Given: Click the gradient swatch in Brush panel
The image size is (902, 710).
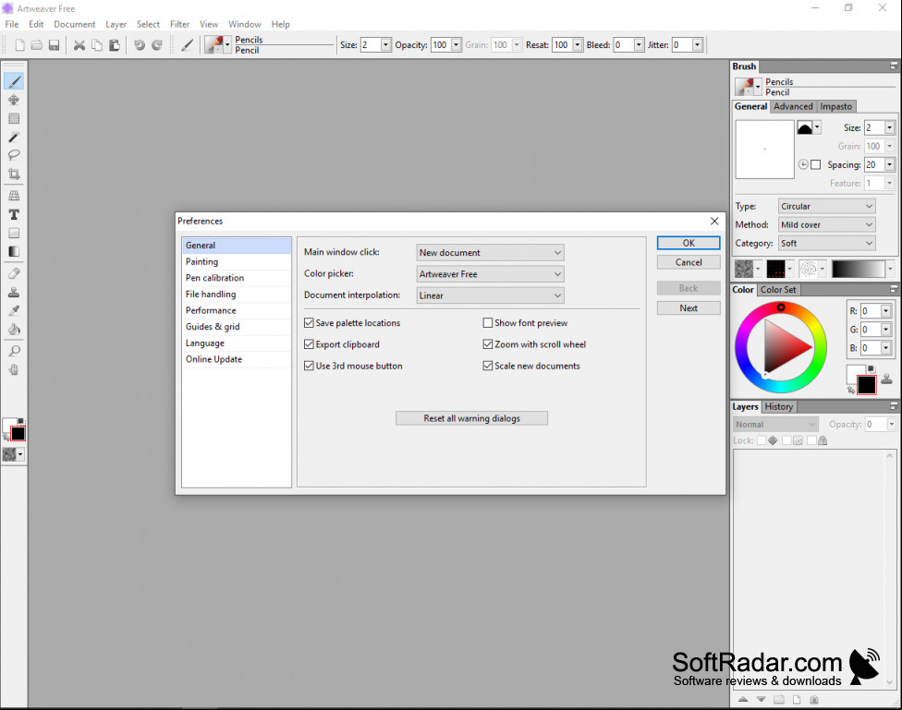Looking at the screenshot, I should [x=858, y=269].
